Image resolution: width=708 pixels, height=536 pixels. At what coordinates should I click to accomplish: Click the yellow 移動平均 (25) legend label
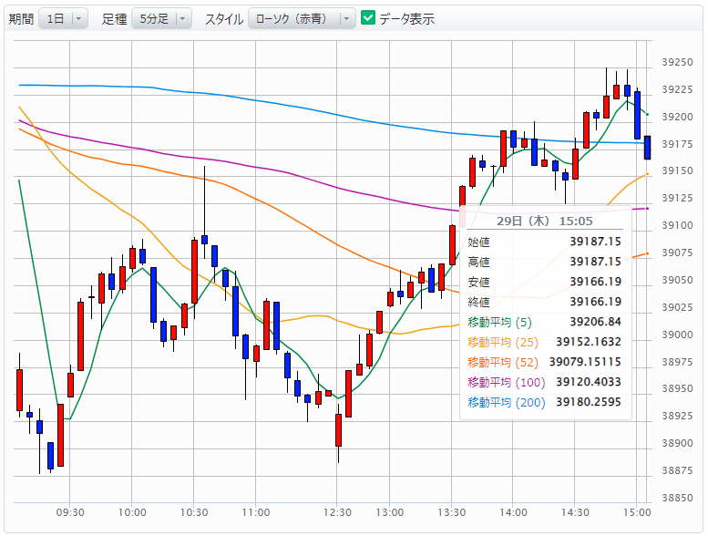coord(503,342)
